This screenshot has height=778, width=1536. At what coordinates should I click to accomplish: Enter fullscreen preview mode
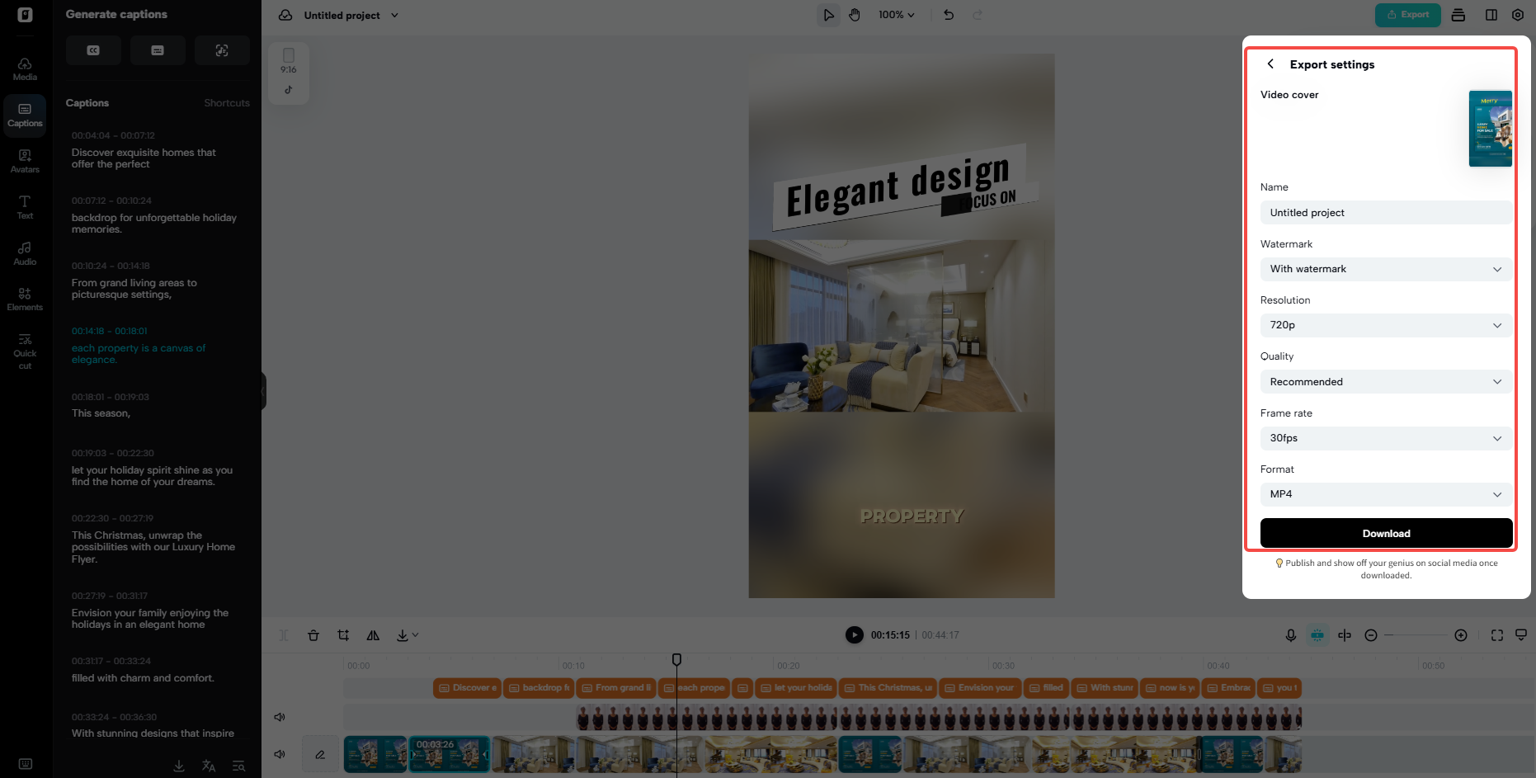[x=1496, y=635]
